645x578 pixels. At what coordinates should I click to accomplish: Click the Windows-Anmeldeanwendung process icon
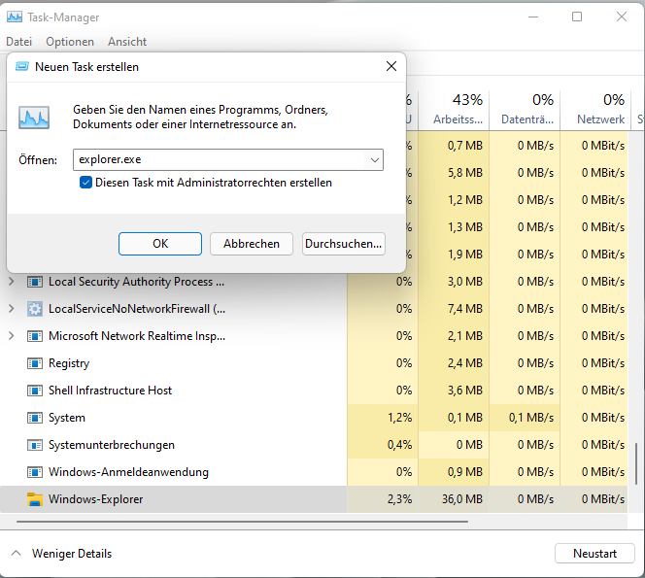pyautogui.click(x=35, y=472)
